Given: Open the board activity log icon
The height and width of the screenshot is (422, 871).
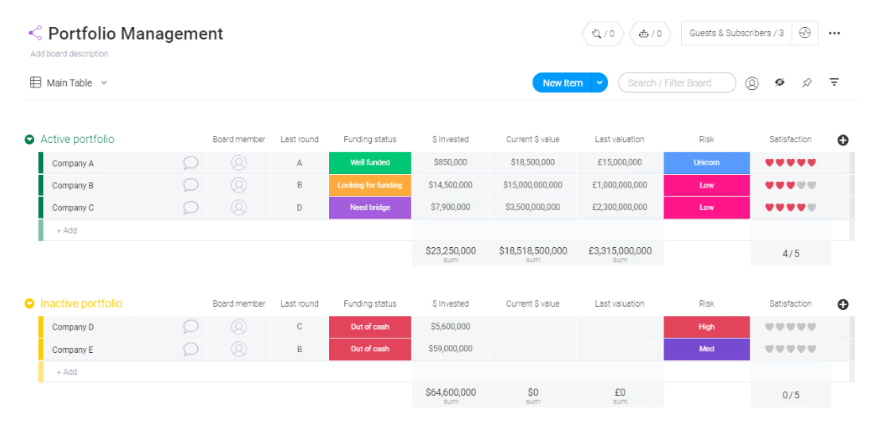Looking at the screenshot, I should (x=805, y=33).
